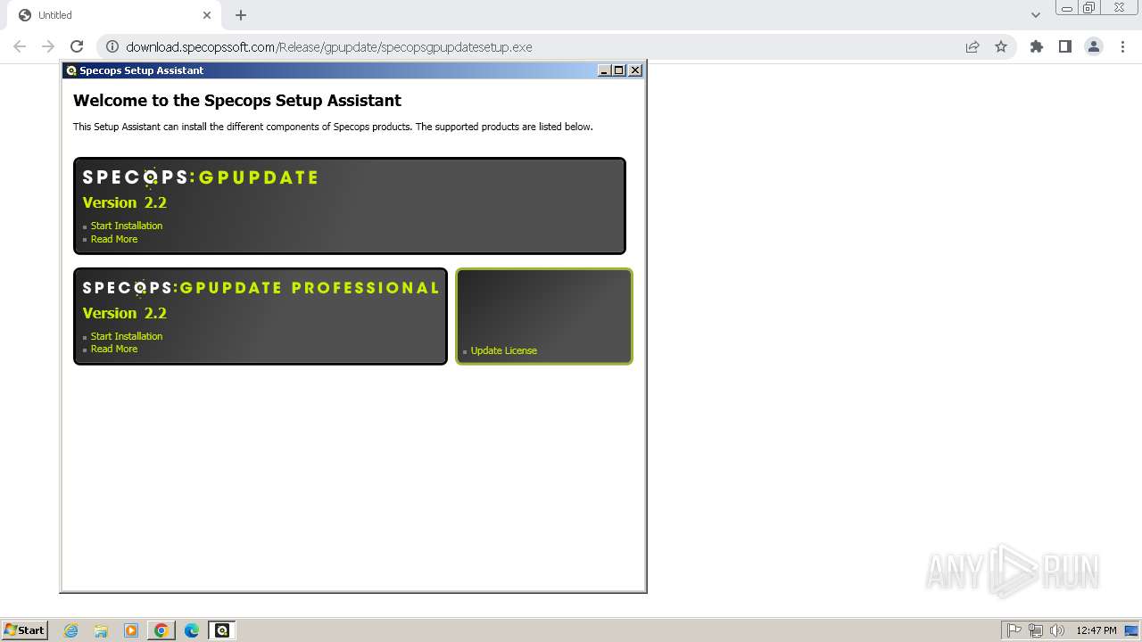This screenshot has width=1142, height=642.
Task: Open the volume tray icon
Action: 1057,630
